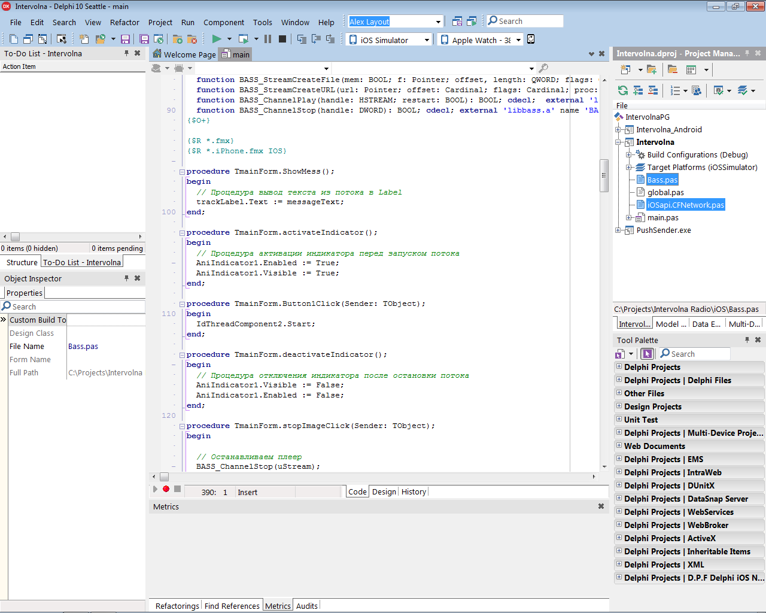Click the device rotate icon beside Apple Watch
766x613 pixels.
click(531, 40)
